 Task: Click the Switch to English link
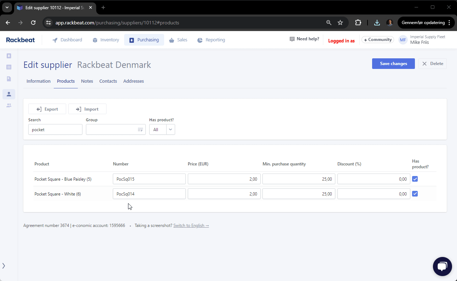(191, 226)
